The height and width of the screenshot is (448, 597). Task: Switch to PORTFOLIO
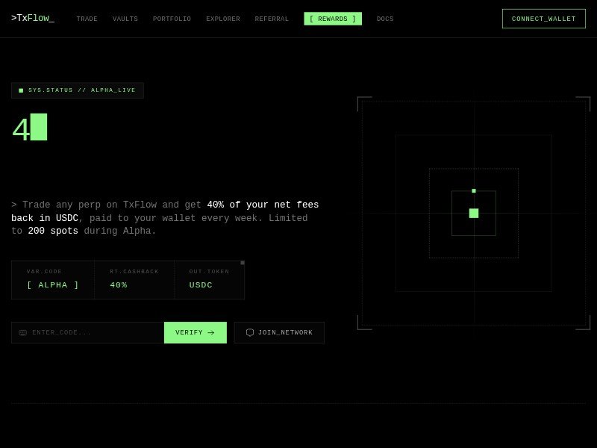[172, 19]
